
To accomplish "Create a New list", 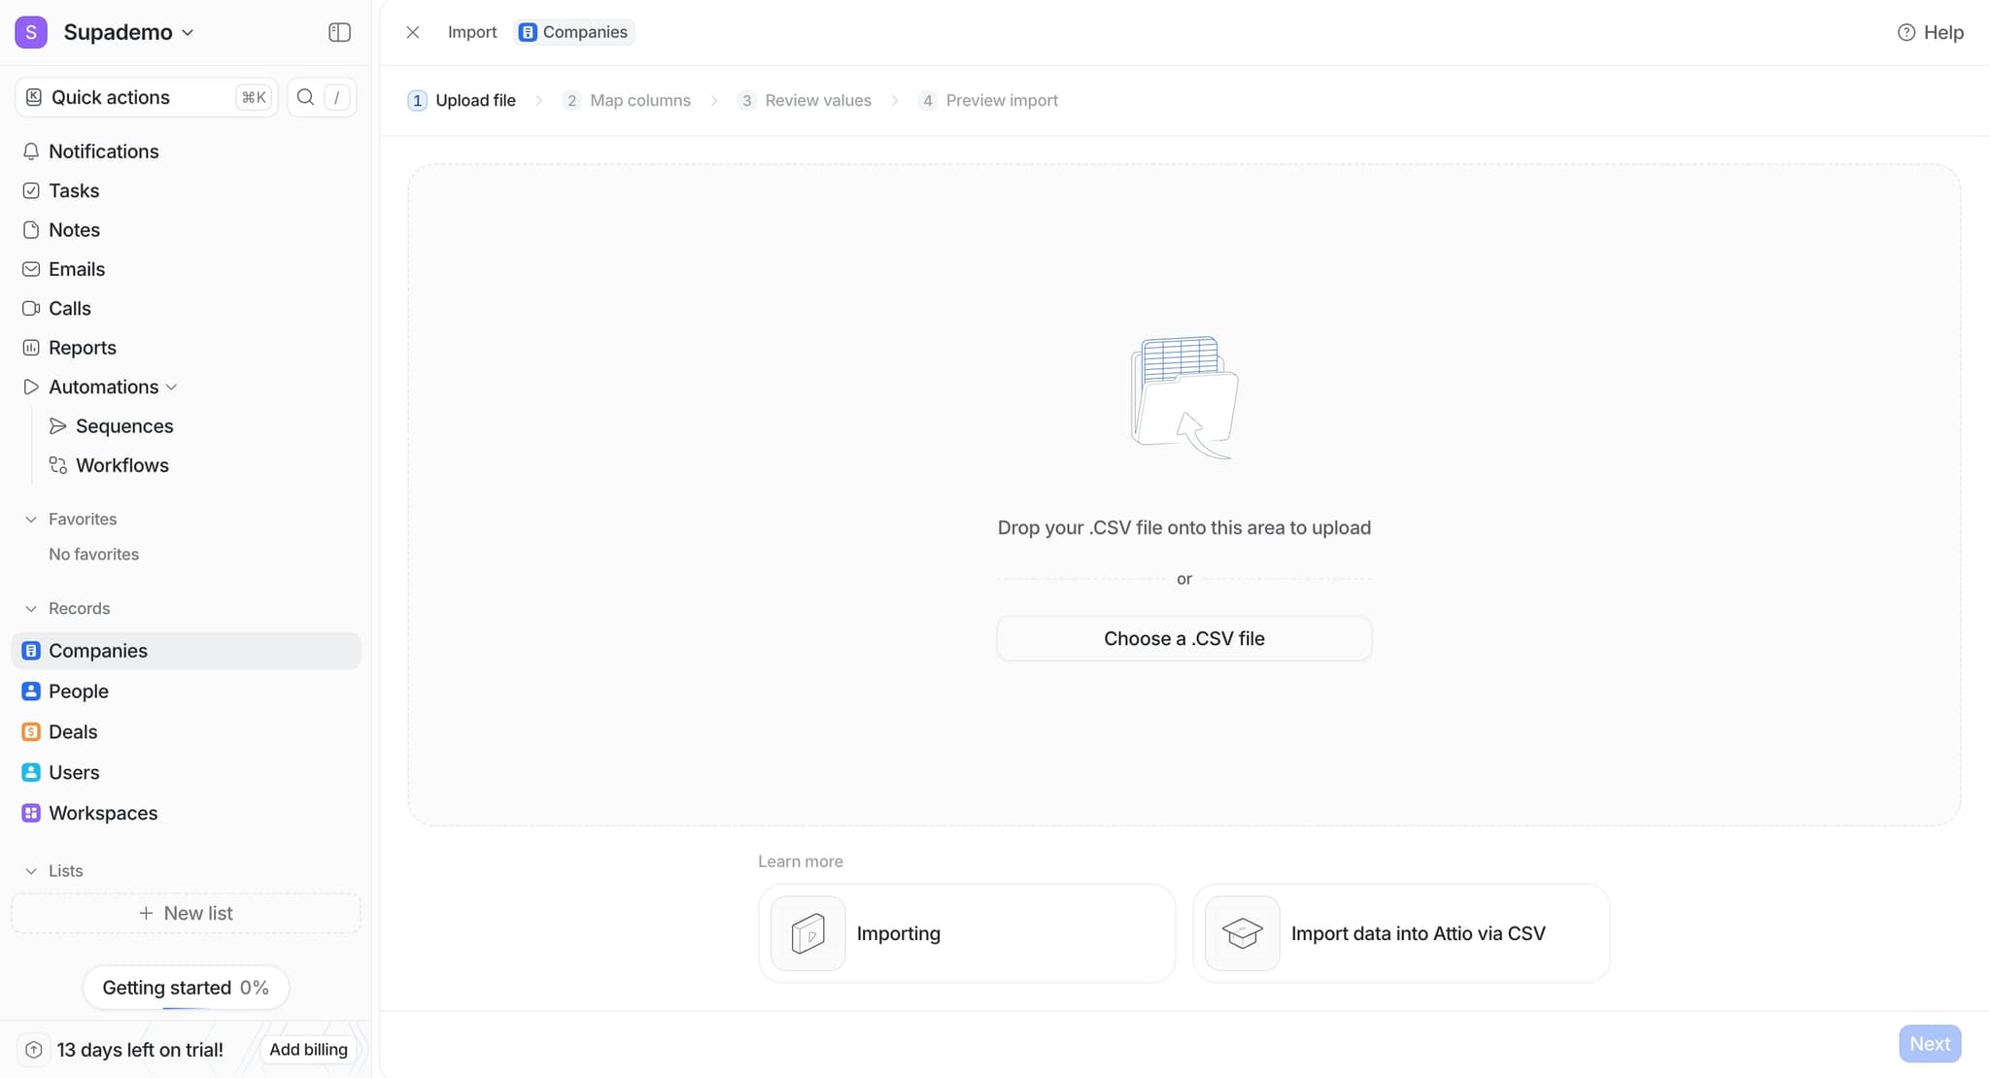I will [x=186, y=912].
